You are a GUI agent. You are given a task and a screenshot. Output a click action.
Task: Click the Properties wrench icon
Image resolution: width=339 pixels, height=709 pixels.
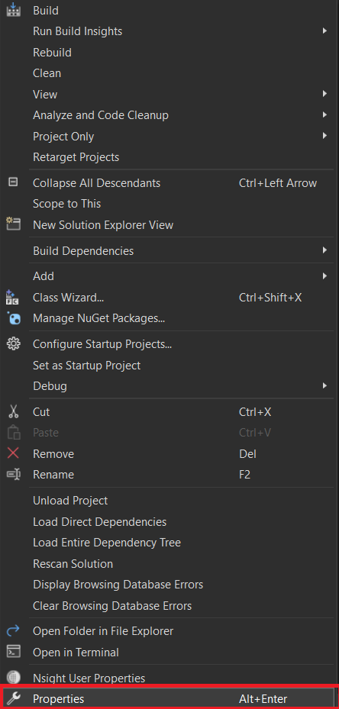[14, 698]
